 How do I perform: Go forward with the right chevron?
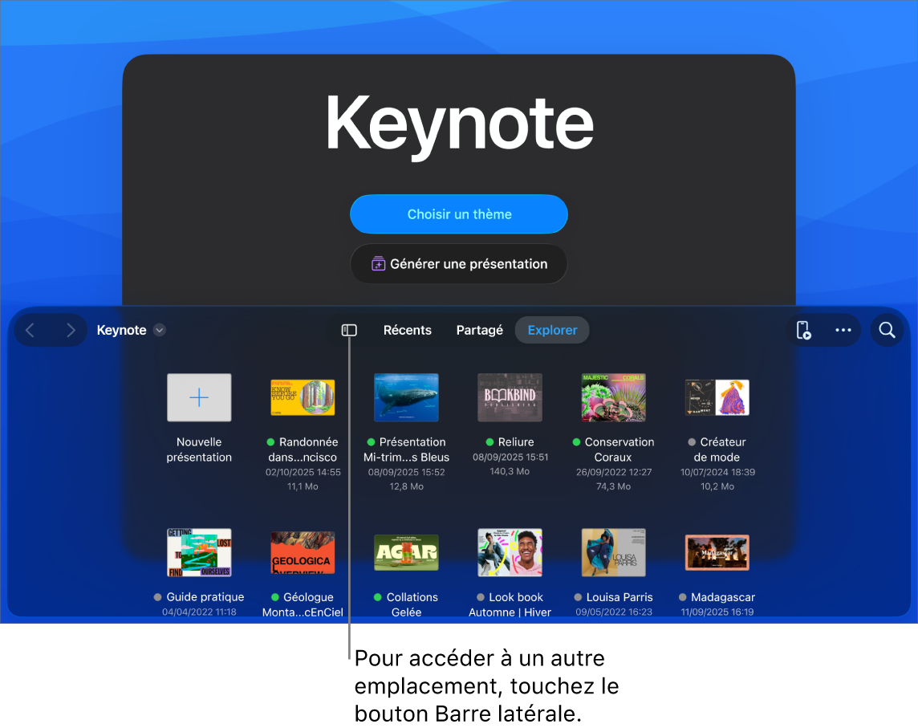click(71, 331)
